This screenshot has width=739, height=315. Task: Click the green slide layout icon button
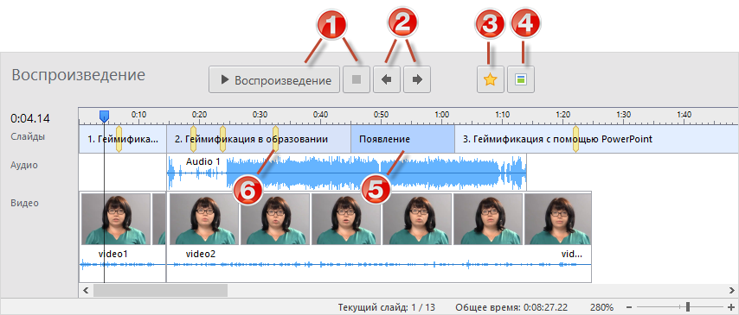tap(521, 80)
